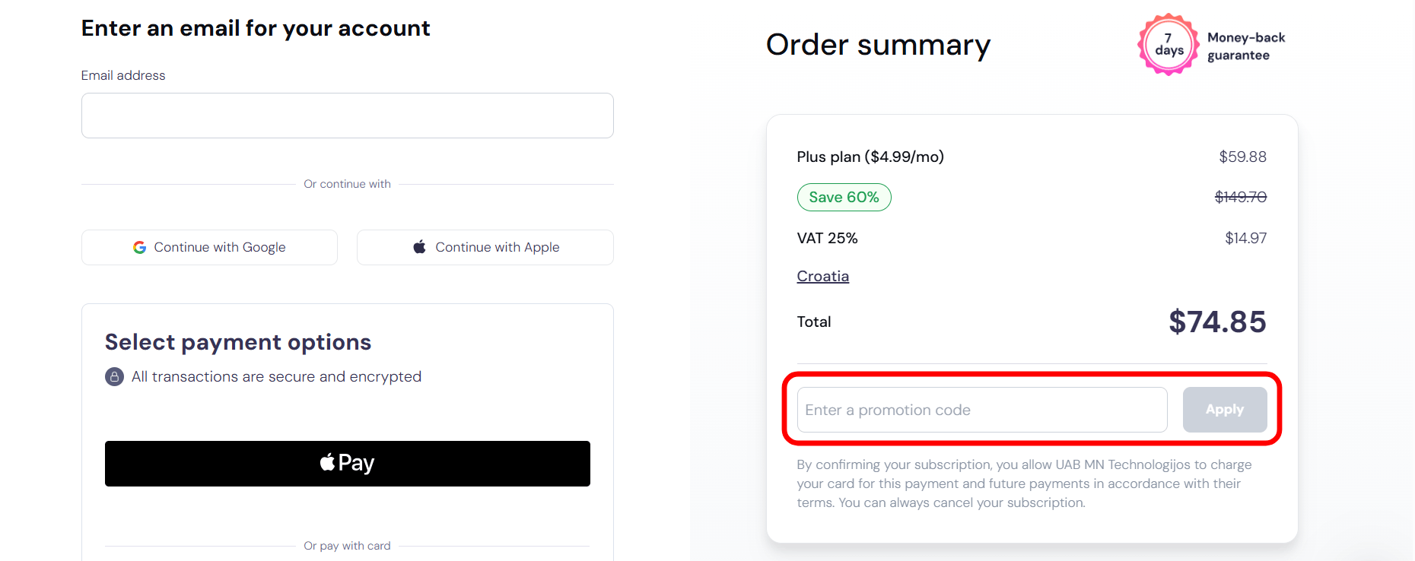Image resolution: width=1415 pixels, height=561 pixels.
Task: Click the VAT 25% label
Action: (827, 238)
